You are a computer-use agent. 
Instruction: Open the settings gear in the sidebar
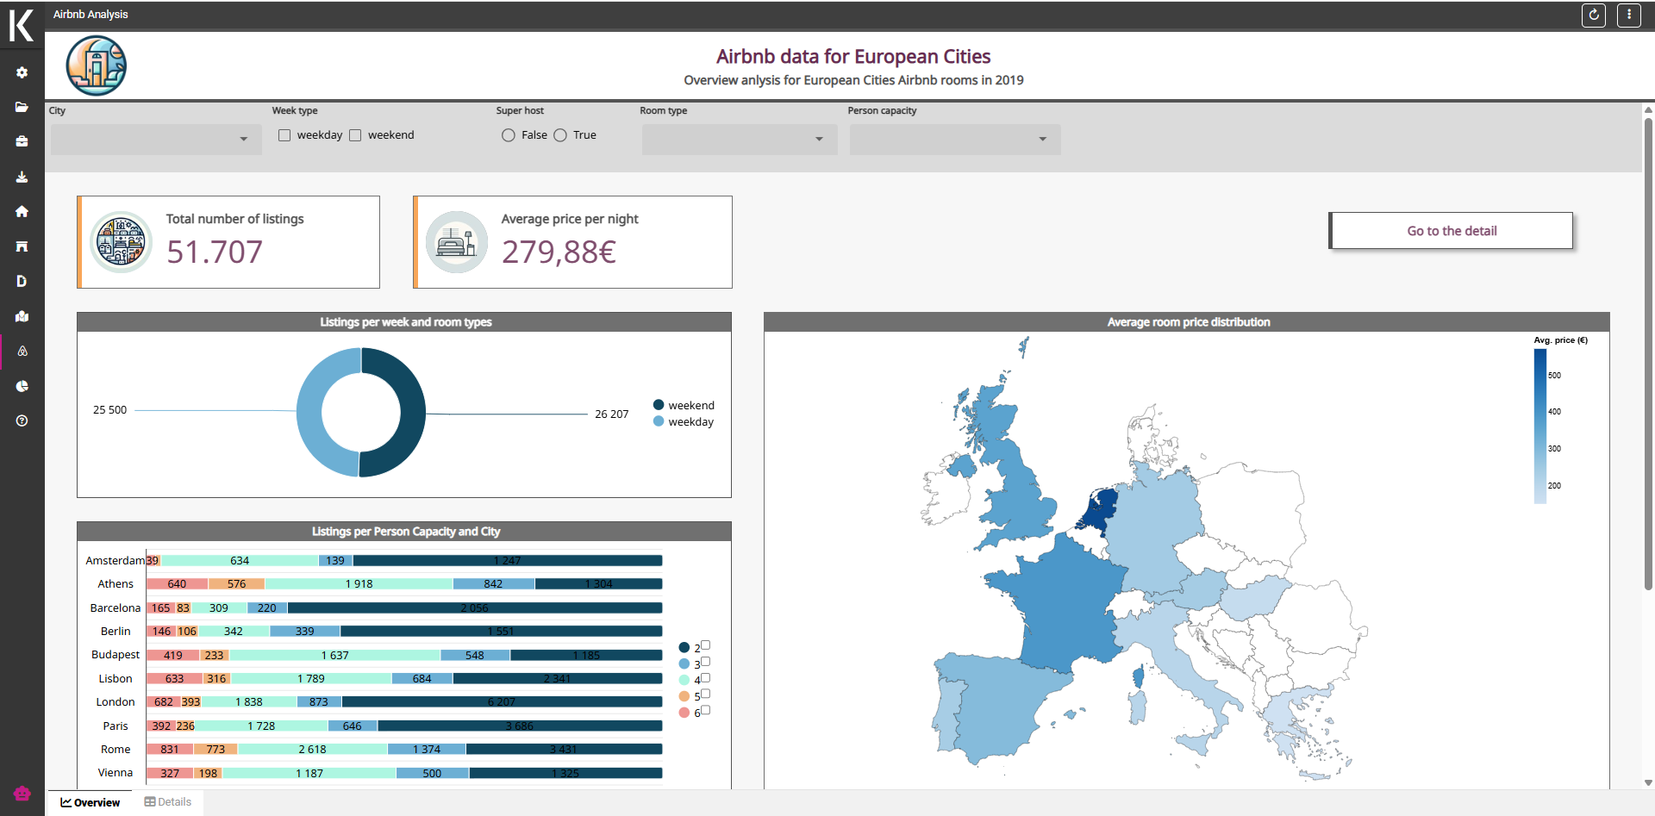click(22, 72)
